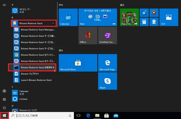181x119 pixels.
Task: Open the OneNote tile
Action: tap(108, 35)
